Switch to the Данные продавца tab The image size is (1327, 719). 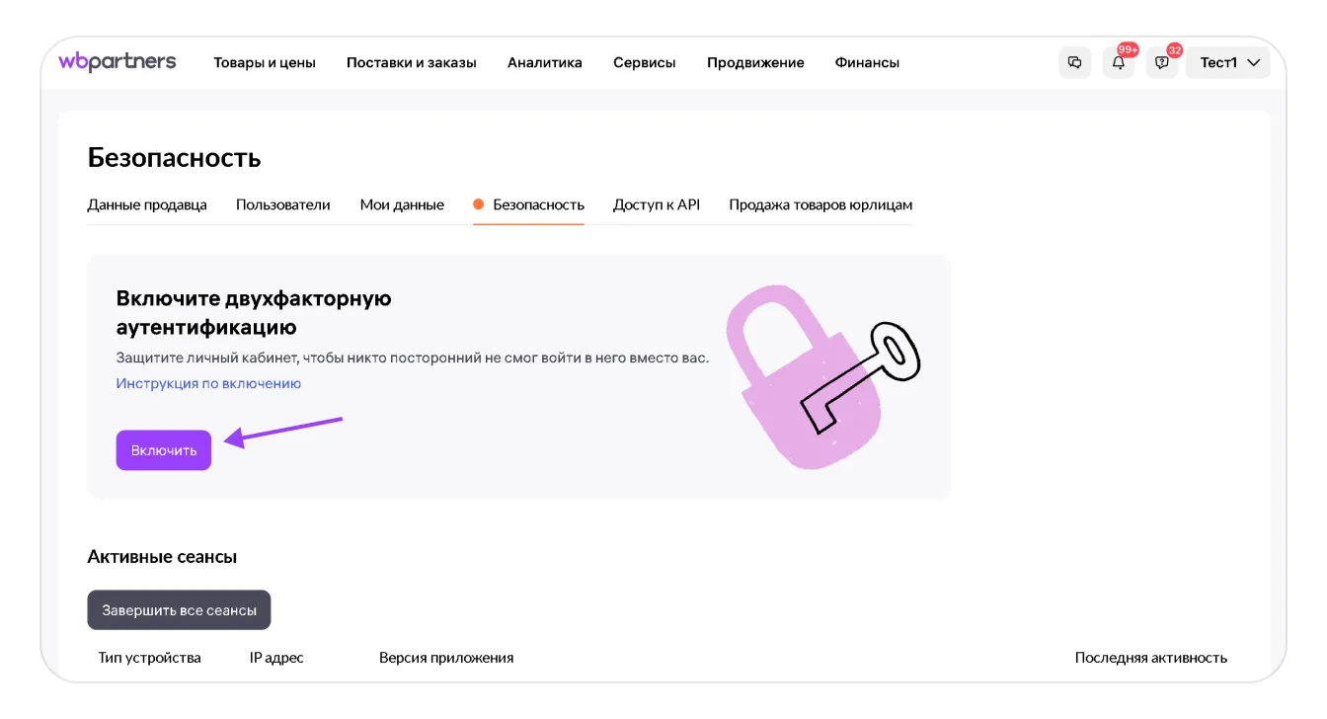point(147,204)
